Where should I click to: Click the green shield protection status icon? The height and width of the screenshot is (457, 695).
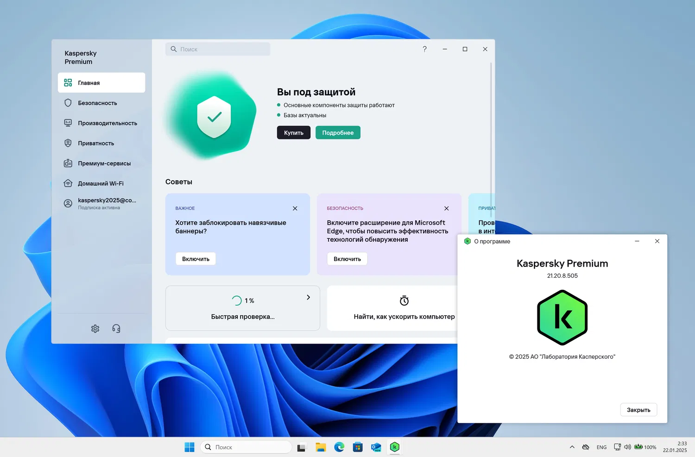point(214,117)
